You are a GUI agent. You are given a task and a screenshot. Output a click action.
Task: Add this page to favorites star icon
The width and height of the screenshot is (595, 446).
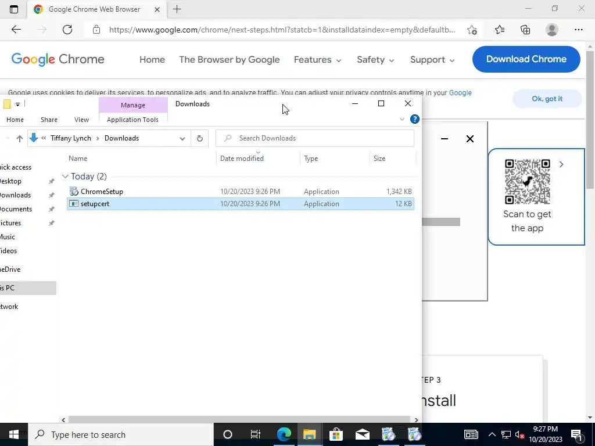click(x=472, y=30)
